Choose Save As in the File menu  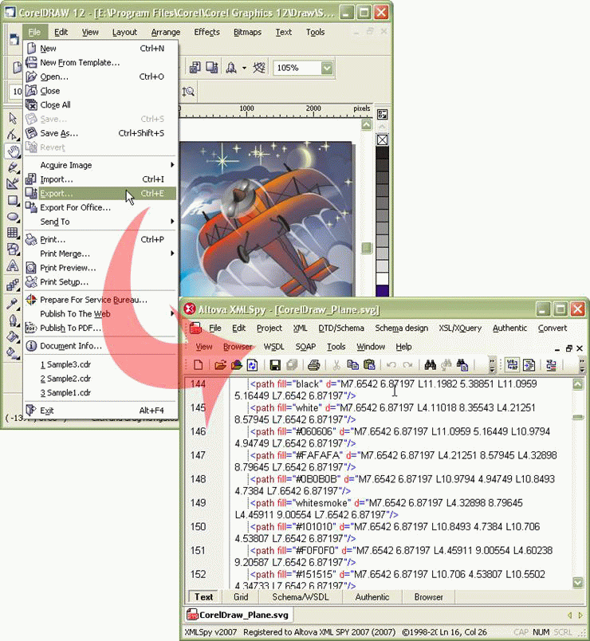pyautogui.click(x=100, y=133)
